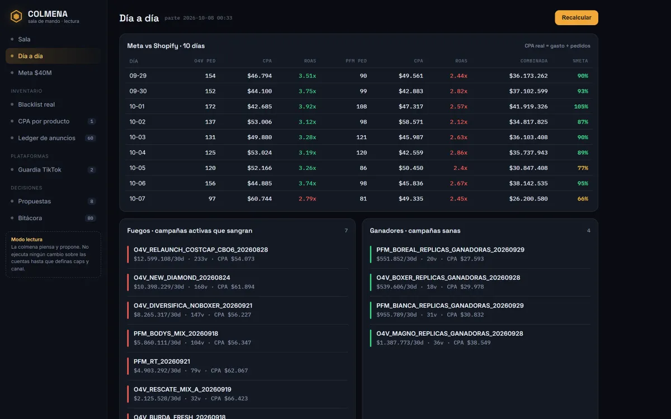This screenshot has width=671, height=419.
Task: Select O4V_RESCATE_MIX_A_20260919 campaign
Action: (x=238, y=394)
